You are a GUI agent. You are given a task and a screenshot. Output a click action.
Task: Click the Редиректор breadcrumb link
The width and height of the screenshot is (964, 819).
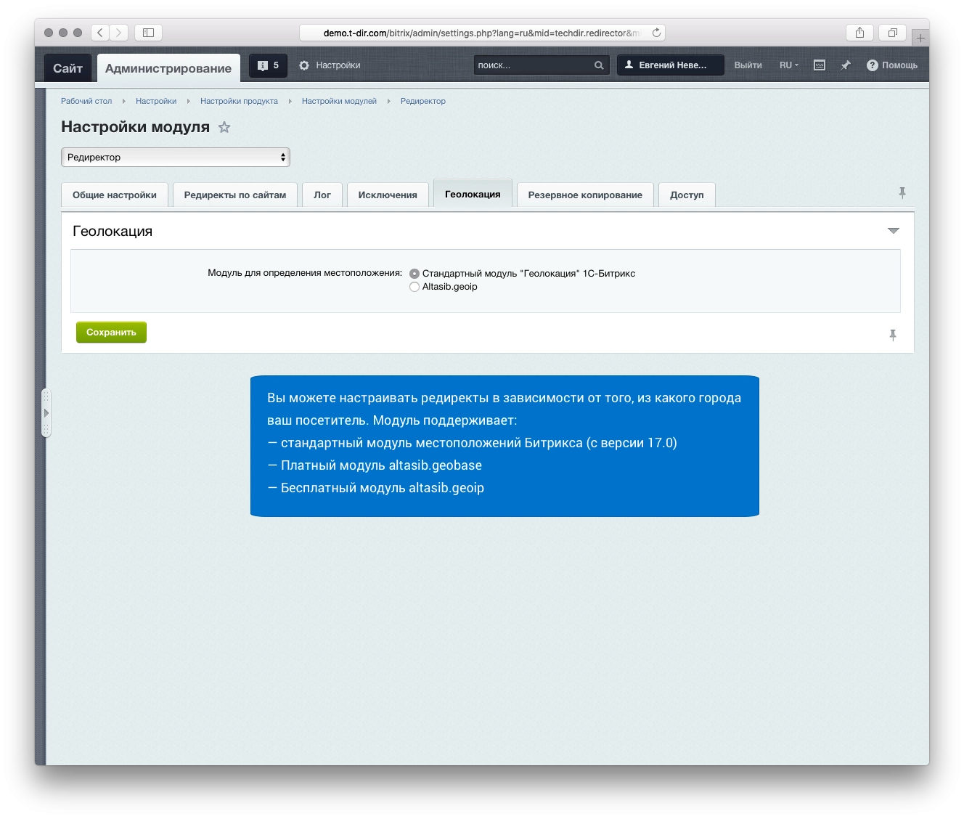pyautogui.click(x=423, y=101)
